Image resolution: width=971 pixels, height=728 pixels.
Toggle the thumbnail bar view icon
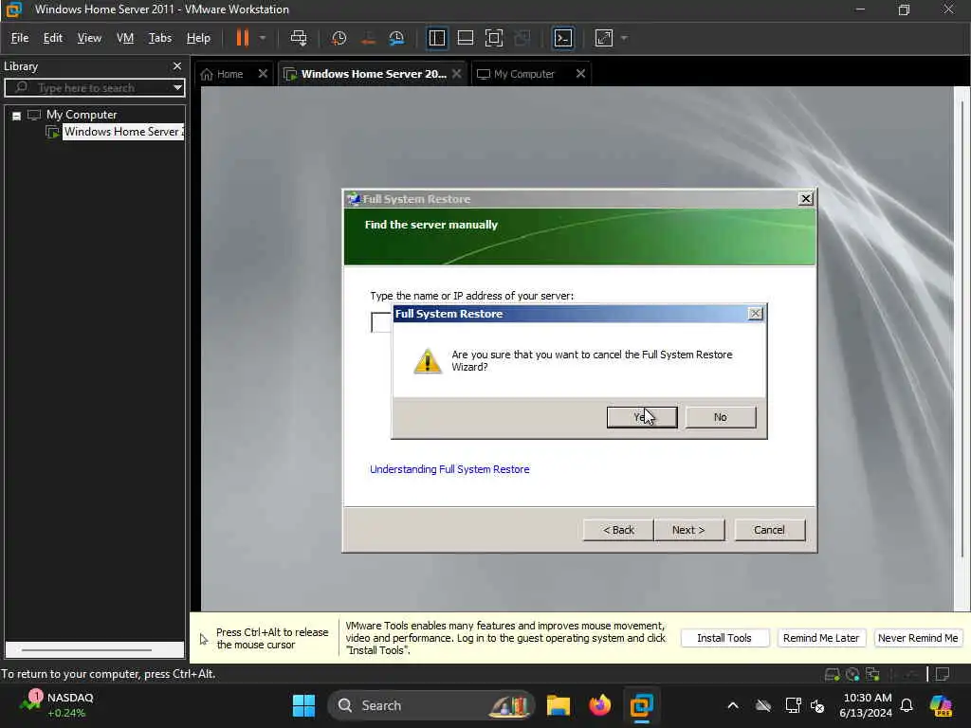click(465, 38)
